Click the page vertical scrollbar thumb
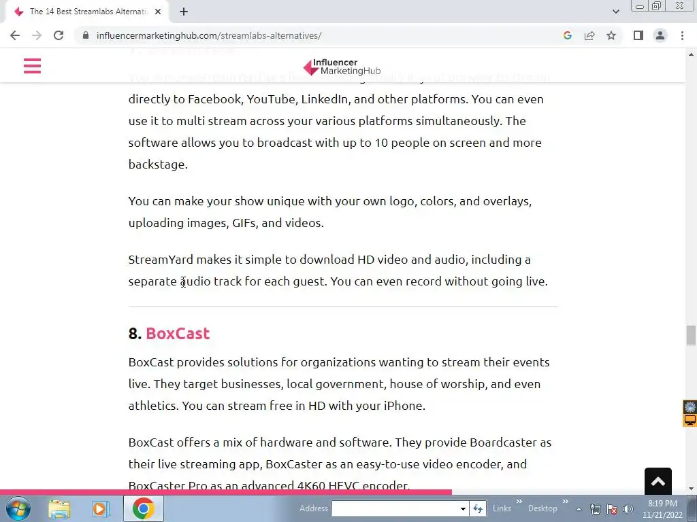 click(691, 335)
